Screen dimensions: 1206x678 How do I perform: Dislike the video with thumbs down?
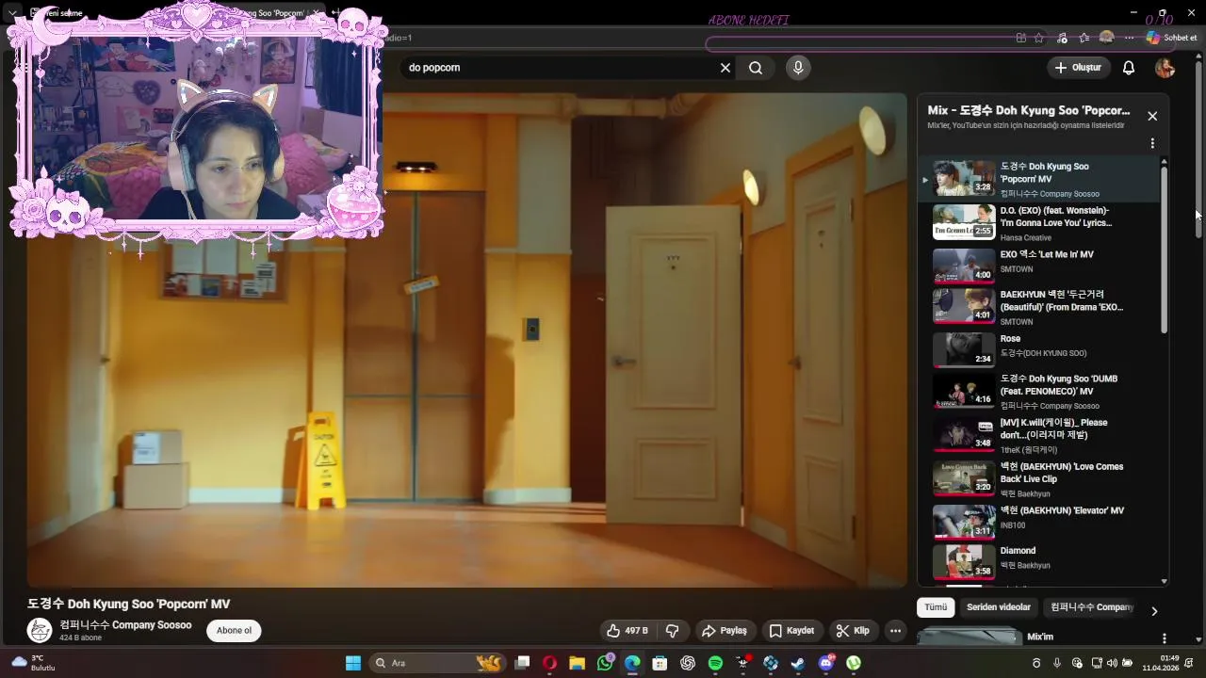pyautogui.click(x=673, y=631)
